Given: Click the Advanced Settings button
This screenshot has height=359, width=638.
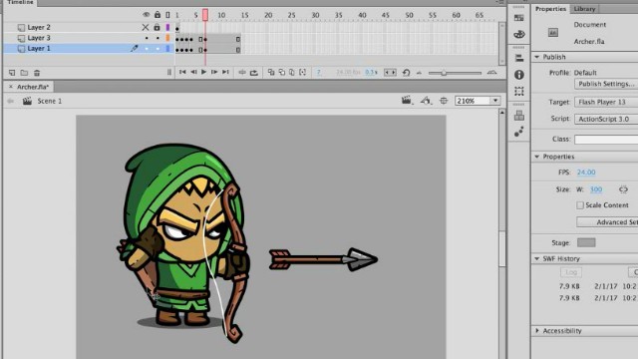Looking at the screenshot, I should click(x=607, y=222).
